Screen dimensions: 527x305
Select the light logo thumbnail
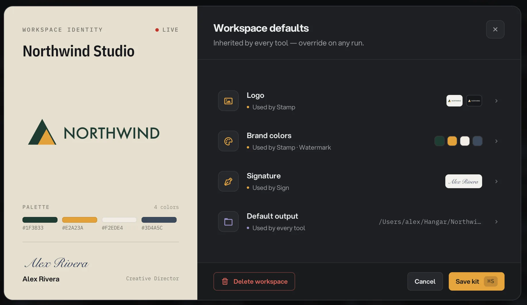tap(455, 101)
